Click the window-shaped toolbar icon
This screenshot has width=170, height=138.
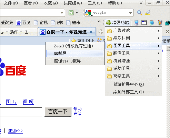point(144,23)
